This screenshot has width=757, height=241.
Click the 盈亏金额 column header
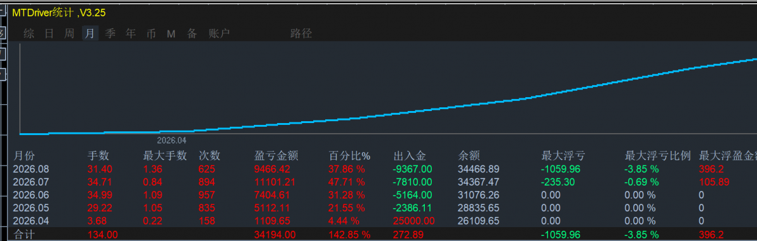(x=276, y=156)
